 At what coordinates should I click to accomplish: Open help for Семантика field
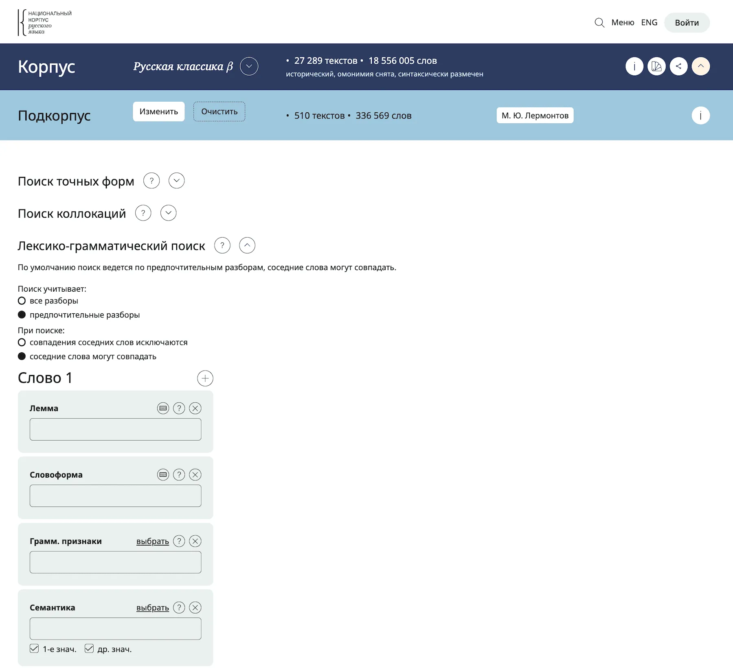tap(179, 608)
